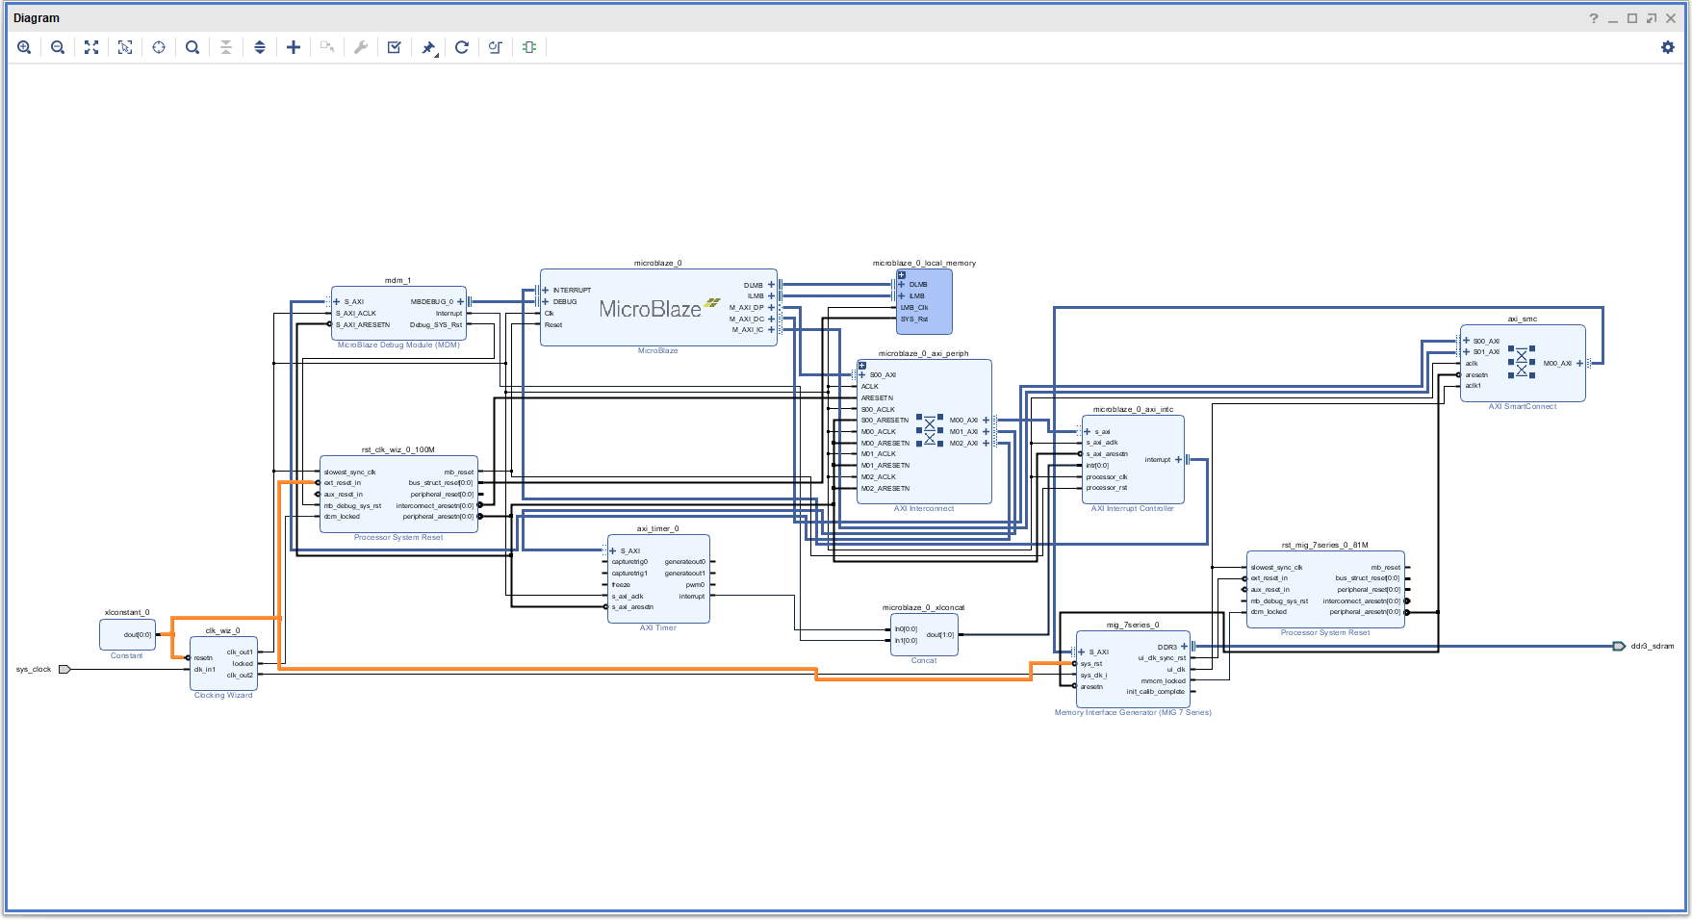
Task: Click the AXI Timer block label
Action: (658, 628)
